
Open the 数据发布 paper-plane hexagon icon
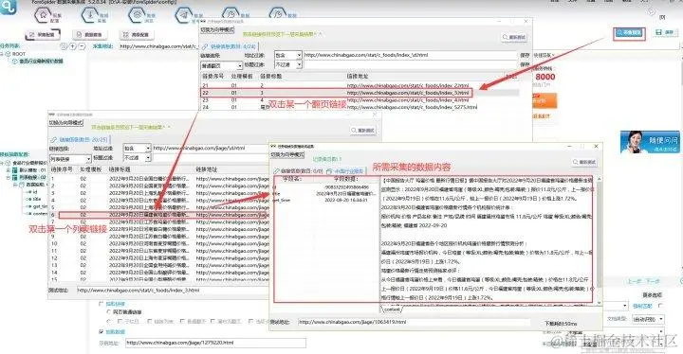(x=184, y=15)
